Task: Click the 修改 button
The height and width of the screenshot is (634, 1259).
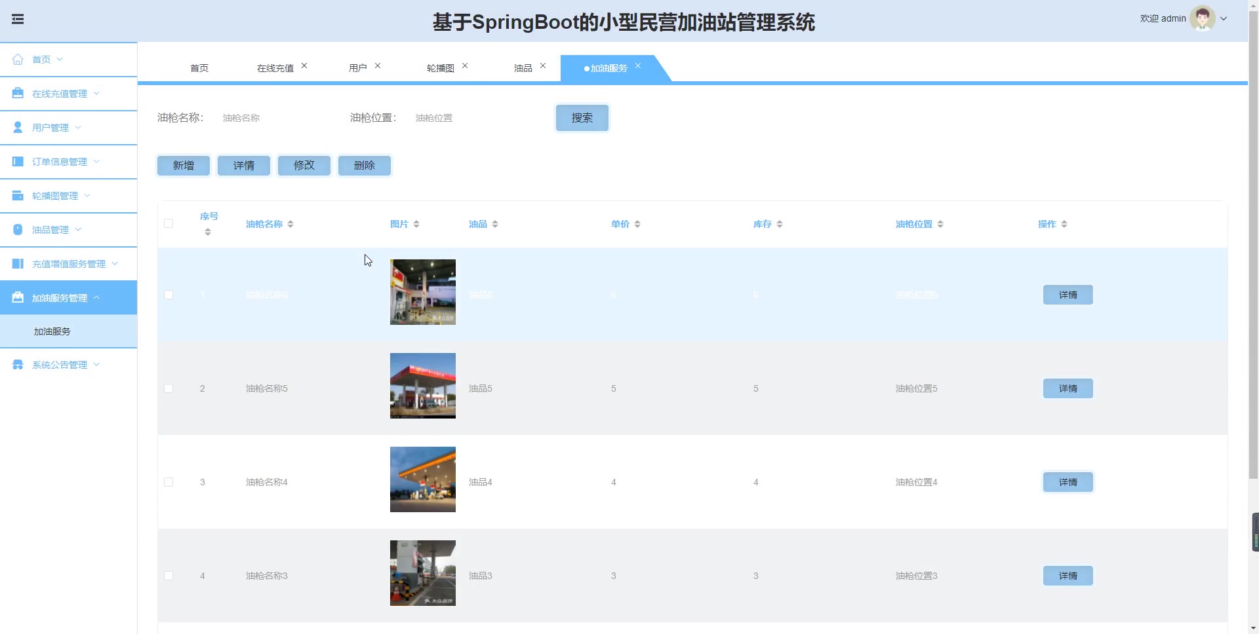Action: coord(304,166)
